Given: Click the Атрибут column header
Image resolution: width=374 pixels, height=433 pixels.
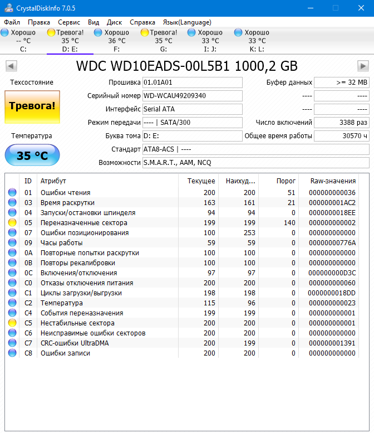Looking at the screenshot, I should 107,181.
